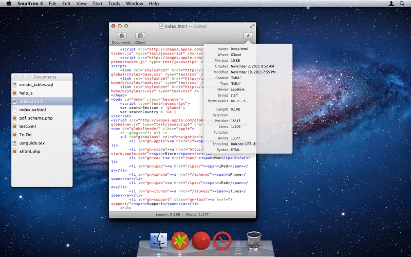This screenshot has height=257, width=411.
Task: Open the View menu
Action: [x=82, y=4]
